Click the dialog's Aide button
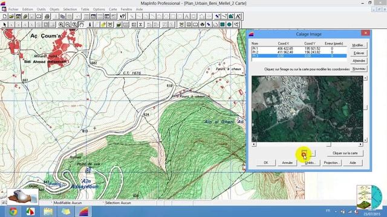 coord(353,163)
